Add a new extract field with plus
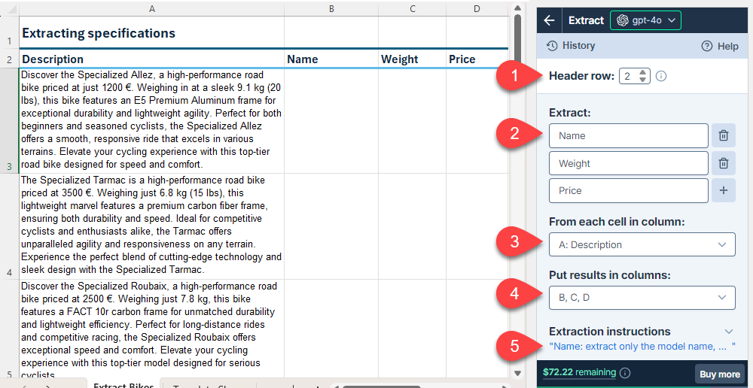Image resolution: width=753 pixels, height=388 pixels. tap(723, 190)
